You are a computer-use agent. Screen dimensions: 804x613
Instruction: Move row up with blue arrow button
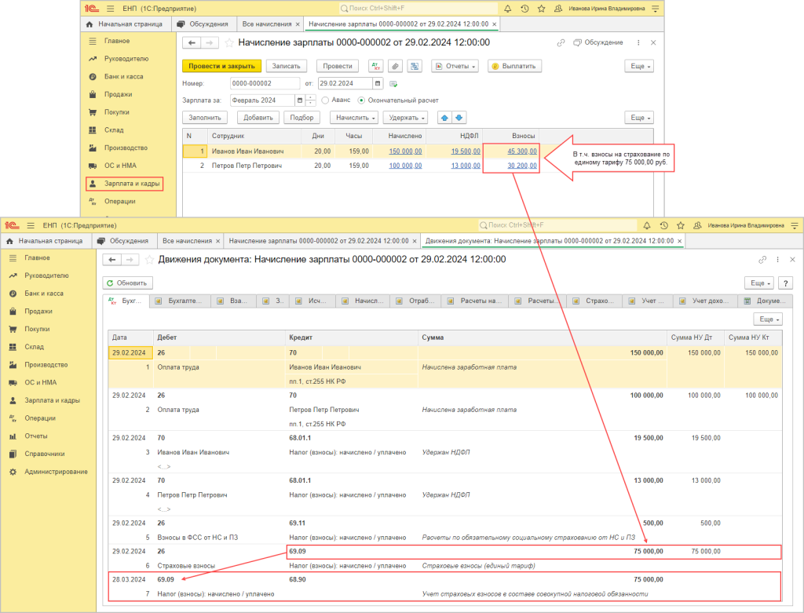[444, 118]
